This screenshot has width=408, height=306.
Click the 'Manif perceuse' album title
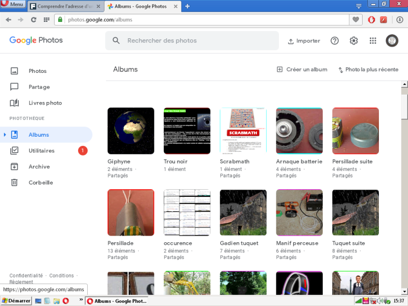pyautogui.click(x=297, y=243)
